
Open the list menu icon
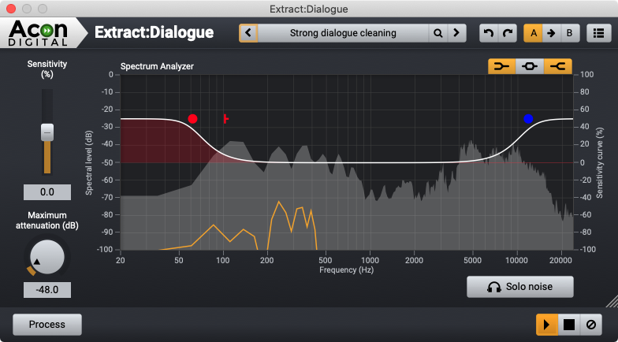click(x=599, y=33)
